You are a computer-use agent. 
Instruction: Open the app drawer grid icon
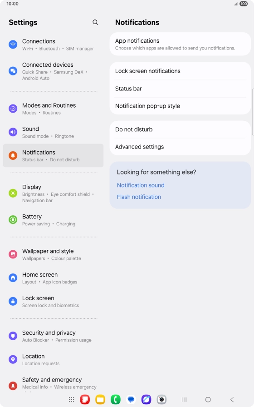point(72,399)
